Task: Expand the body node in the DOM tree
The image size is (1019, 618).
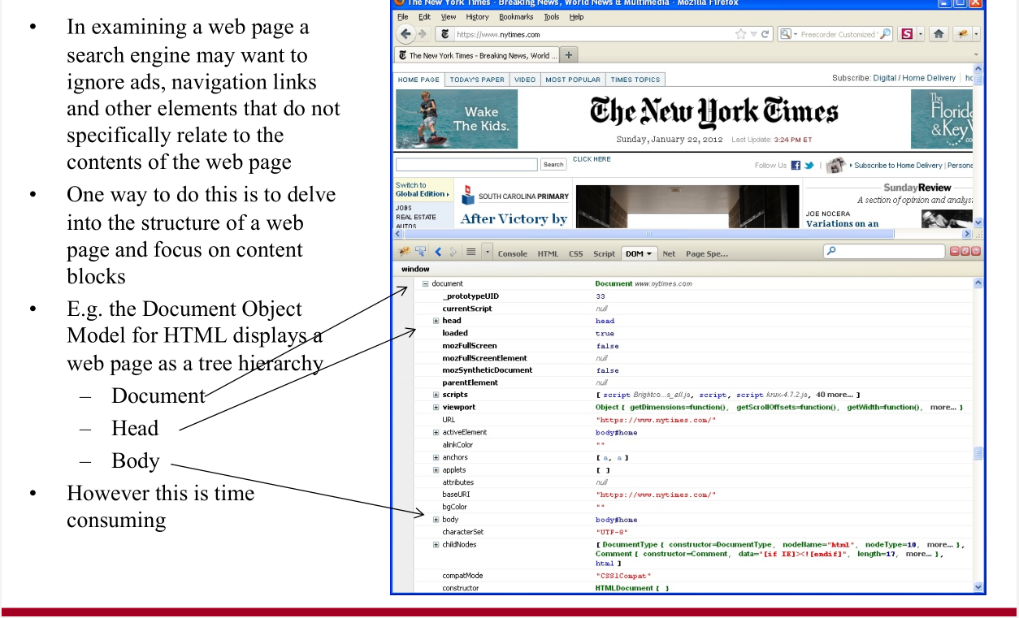Action: coord(436,520)
